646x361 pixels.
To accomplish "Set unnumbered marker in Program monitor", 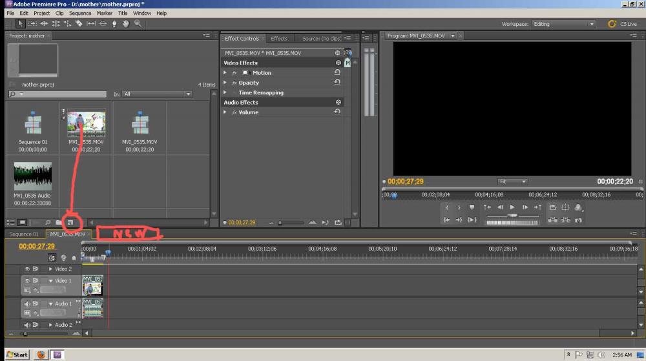I will click(472, 207).
